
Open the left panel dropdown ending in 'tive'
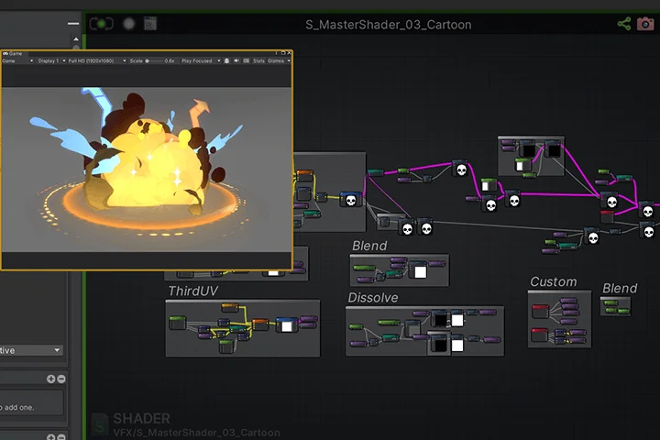(x=31, y=350)
